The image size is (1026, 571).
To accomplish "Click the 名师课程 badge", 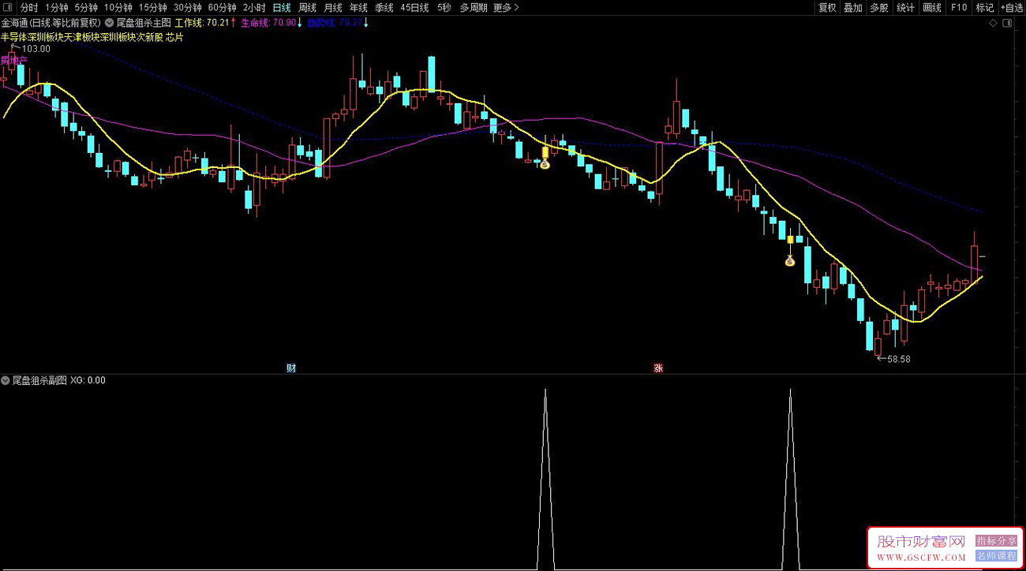I will [x=996, y=555].
